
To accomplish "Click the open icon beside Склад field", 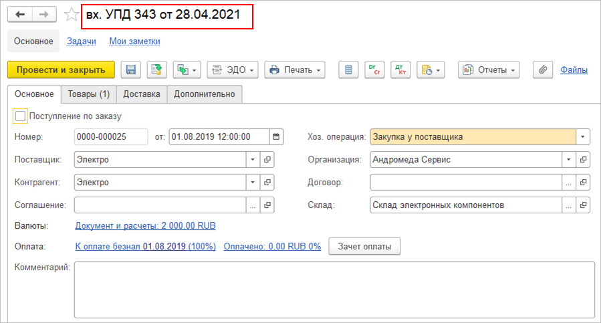I will coord(584,205).
